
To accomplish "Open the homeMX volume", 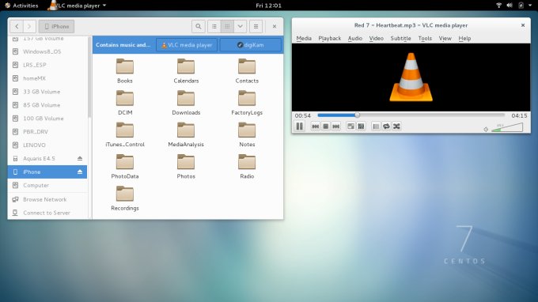I will [47, 78].
